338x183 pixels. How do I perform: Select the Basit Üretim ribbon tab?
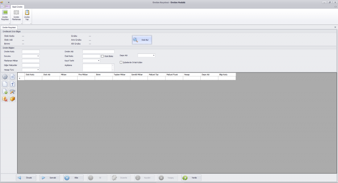pos(17,7)
